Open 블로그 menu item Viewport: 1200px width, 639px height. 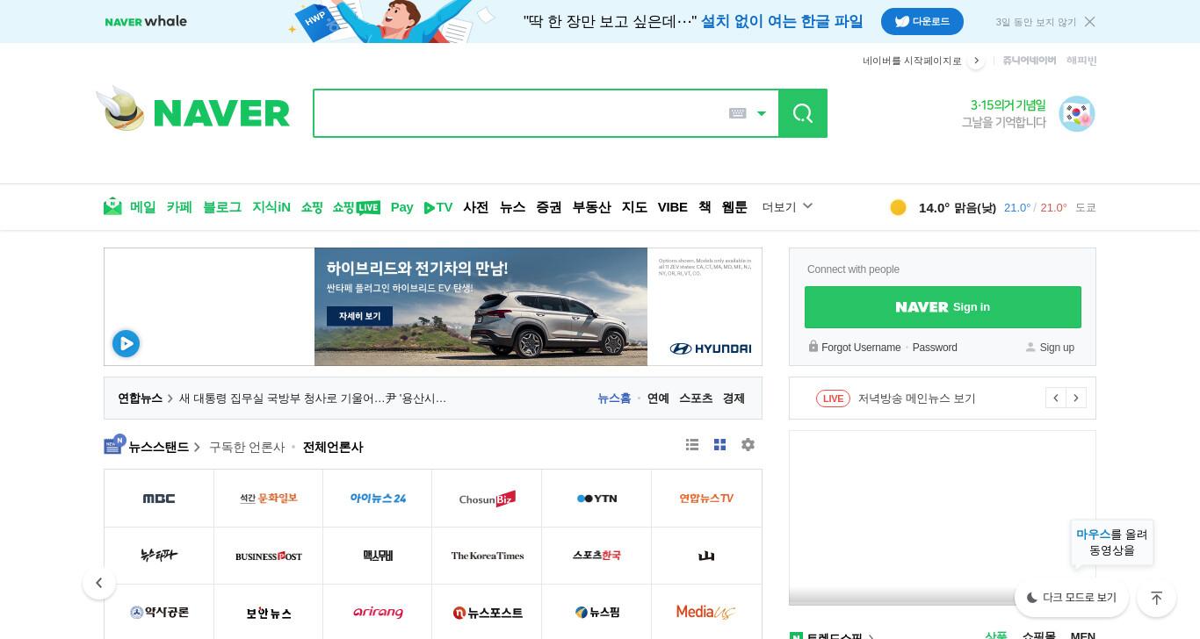click(x=222, y=207)
